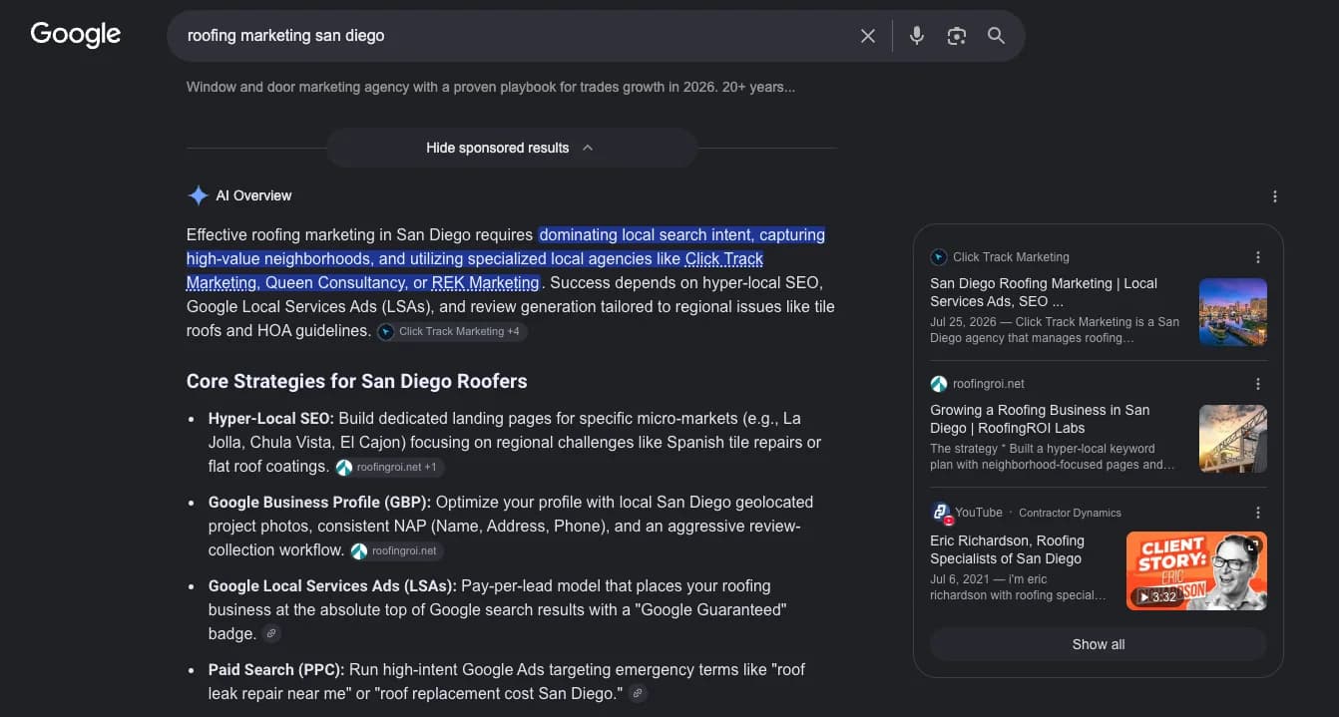Click Click Track Marketing favicon in source card

tap(938, 257)
